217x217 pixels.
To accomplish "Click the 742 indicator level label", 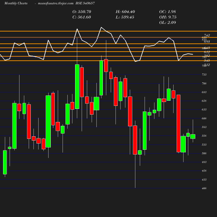I will point(207,35).
